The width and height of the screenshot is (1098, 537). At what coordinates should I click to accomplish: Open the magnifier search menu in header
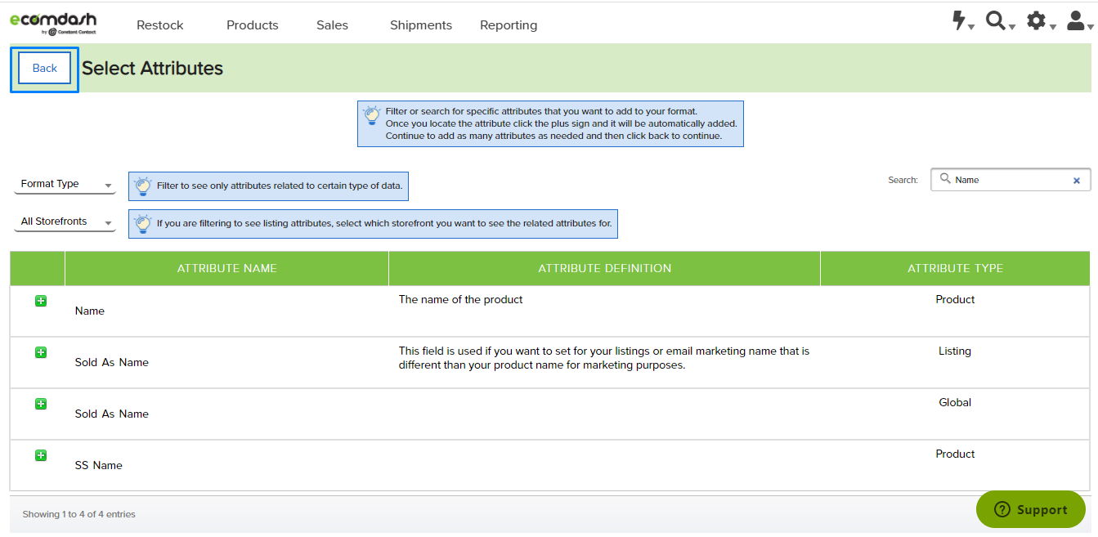point(1000,22)
